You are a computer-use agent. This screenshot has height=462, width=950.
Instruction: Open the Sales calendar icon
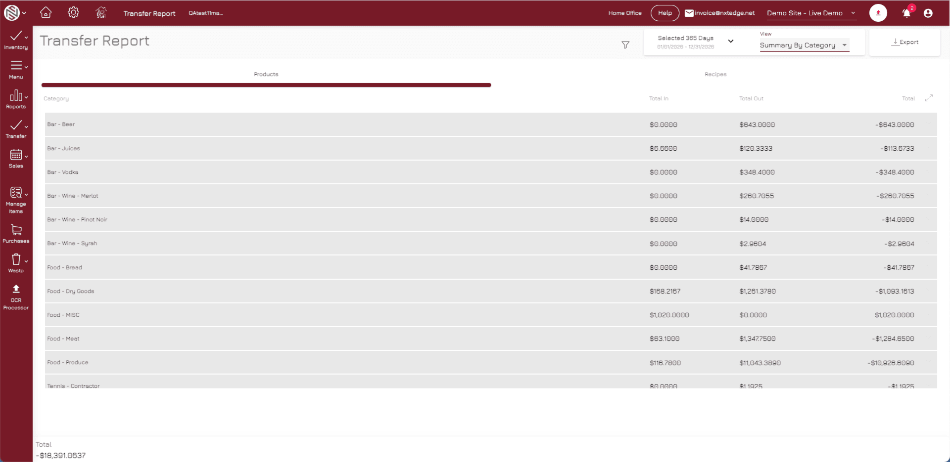point(16,155)
